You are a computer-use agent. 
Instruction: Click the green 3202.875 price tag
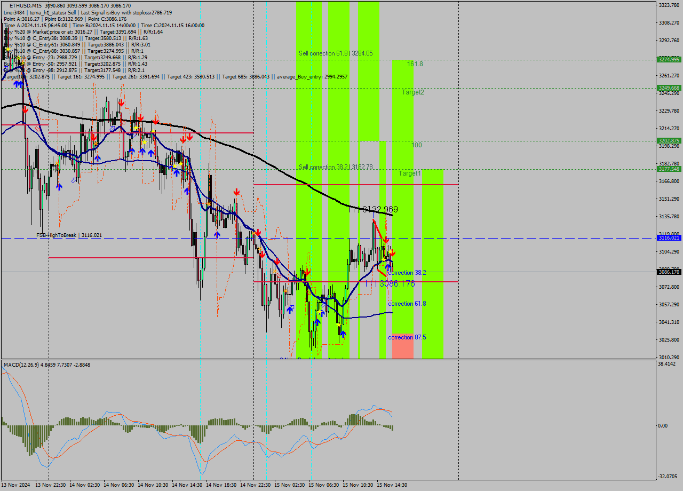click(x=669, y=141)
